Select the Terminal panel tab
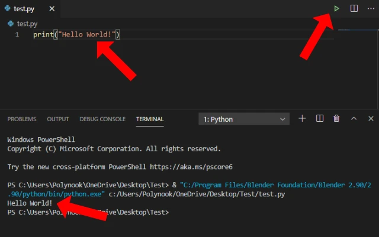 [150, 119]
